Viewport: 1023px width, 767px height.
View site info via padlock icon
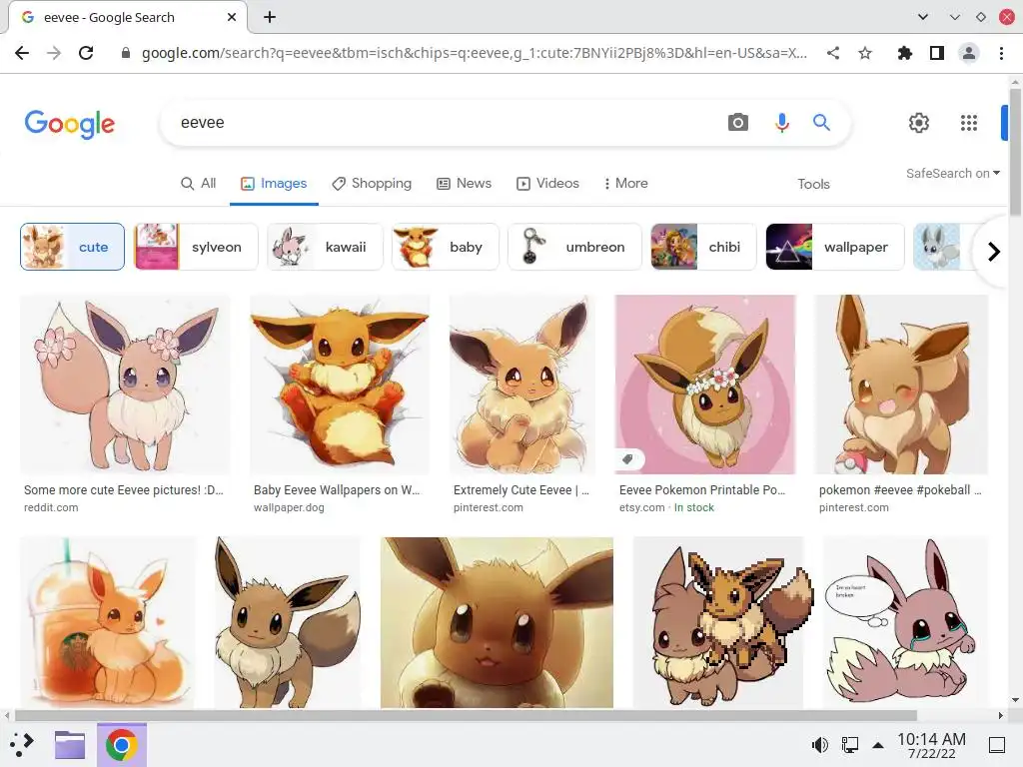(x=126, y=53)
